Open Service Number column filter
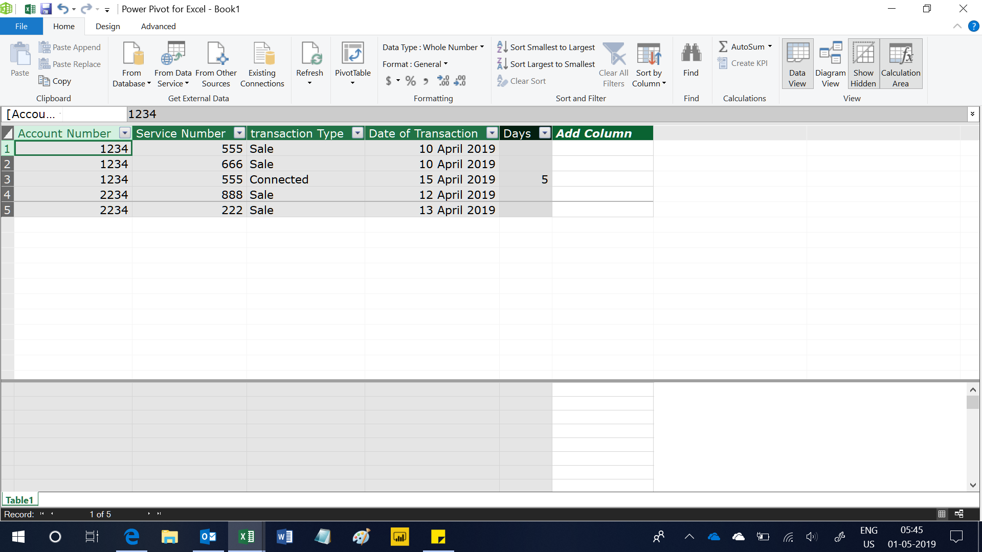Screen dimensions: 982x552 (239, 133)
